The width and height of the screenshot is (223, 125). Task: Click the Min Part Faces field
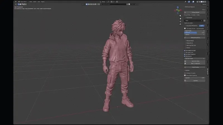pos(195,59)
